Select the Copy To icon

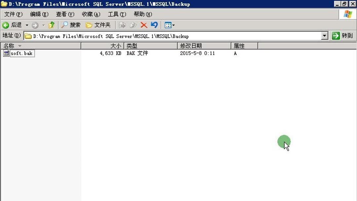[x=133, y=25]
